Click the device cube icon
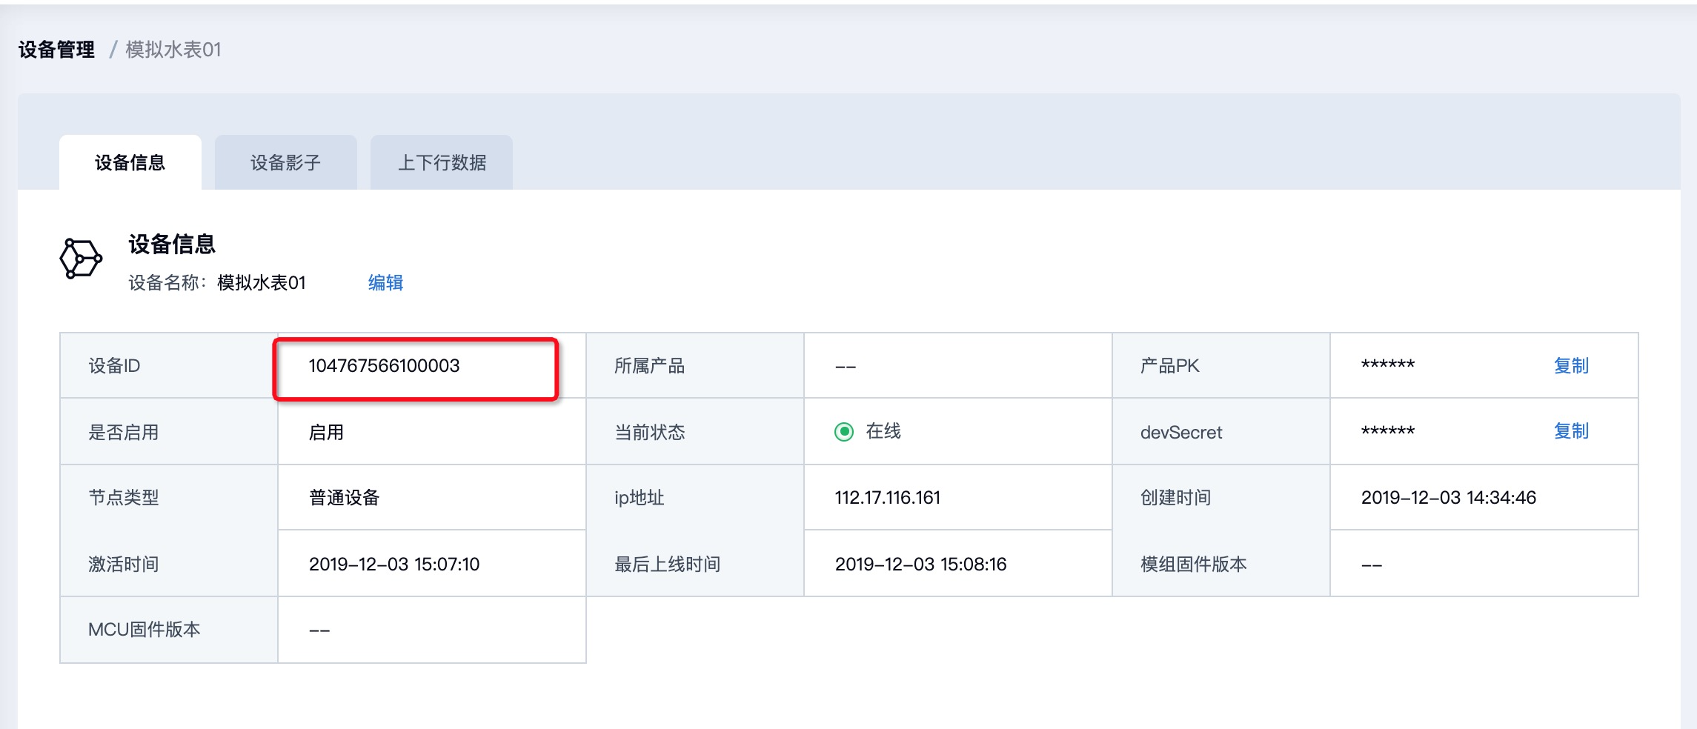 [x=81, y=259]
